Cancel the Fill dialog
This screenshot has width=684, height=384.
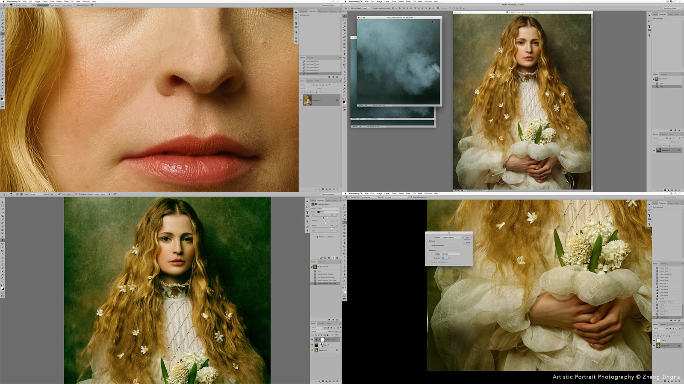[x=467, y=243]
